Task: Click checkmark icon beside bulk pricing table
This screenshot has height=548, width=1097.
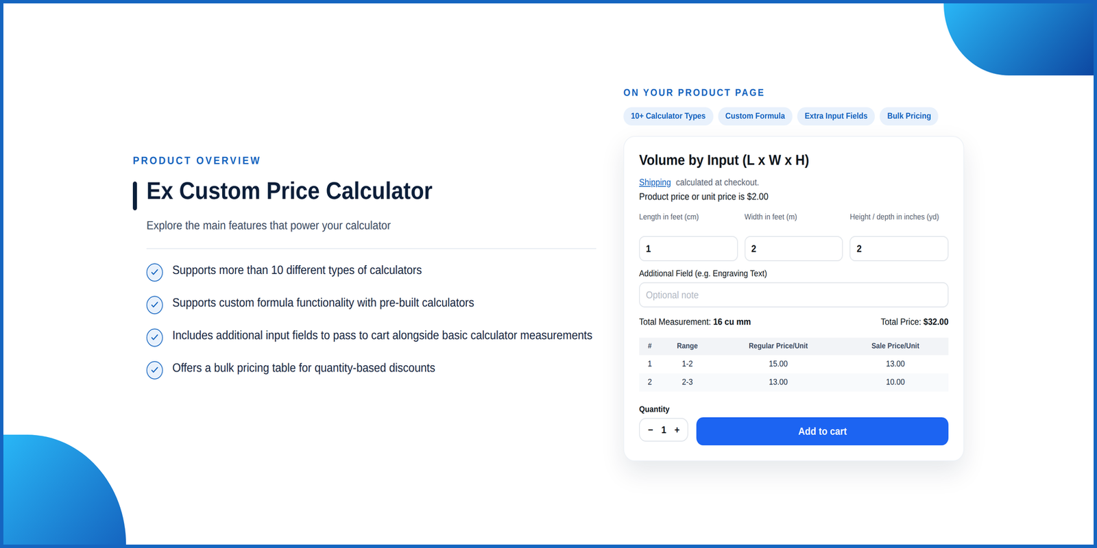Action: pyautogui.click(x=155, y=370)
